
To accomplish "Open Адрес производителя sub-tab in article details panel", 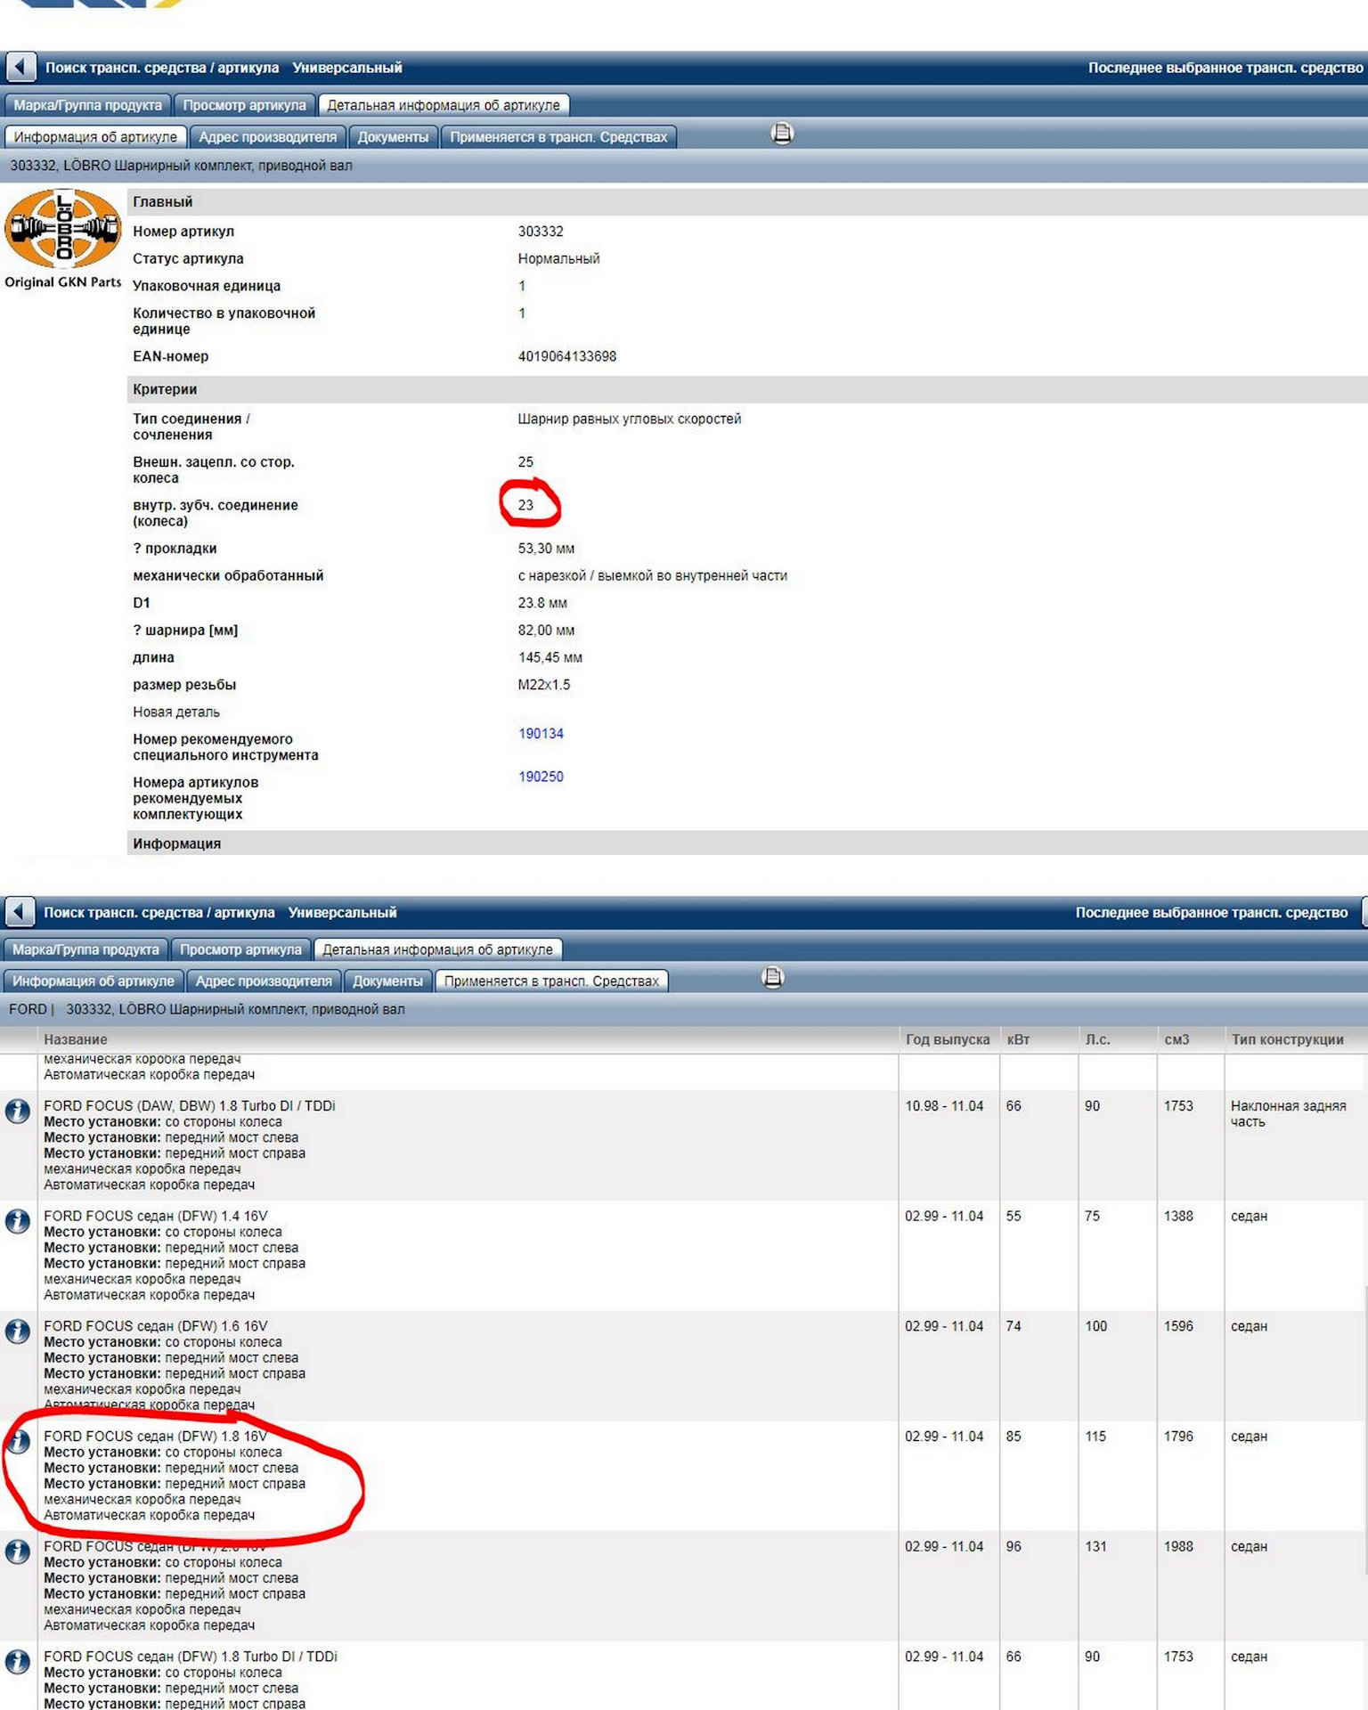I will click(268, 137).
